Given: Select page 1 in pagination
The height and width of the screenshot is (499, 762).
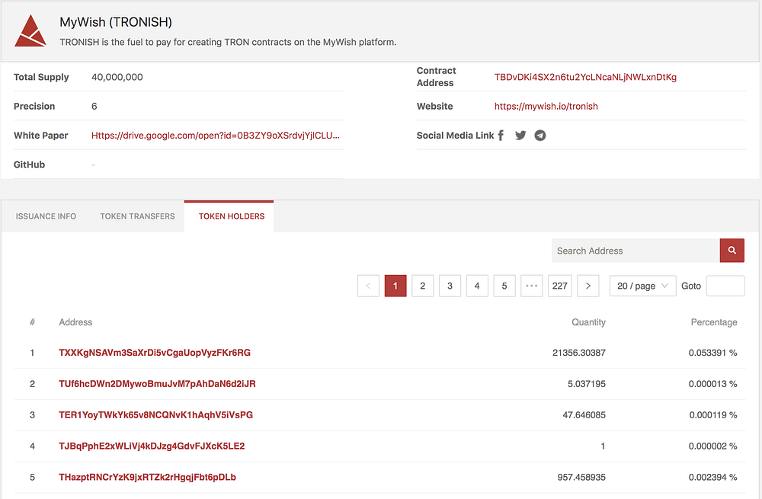Looking at the screenshot, I should (395, 286).
